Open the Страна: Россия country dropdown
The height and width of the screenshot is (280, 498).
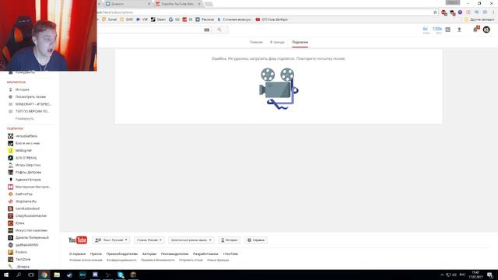pyautogui.click(x=149, y=240)
